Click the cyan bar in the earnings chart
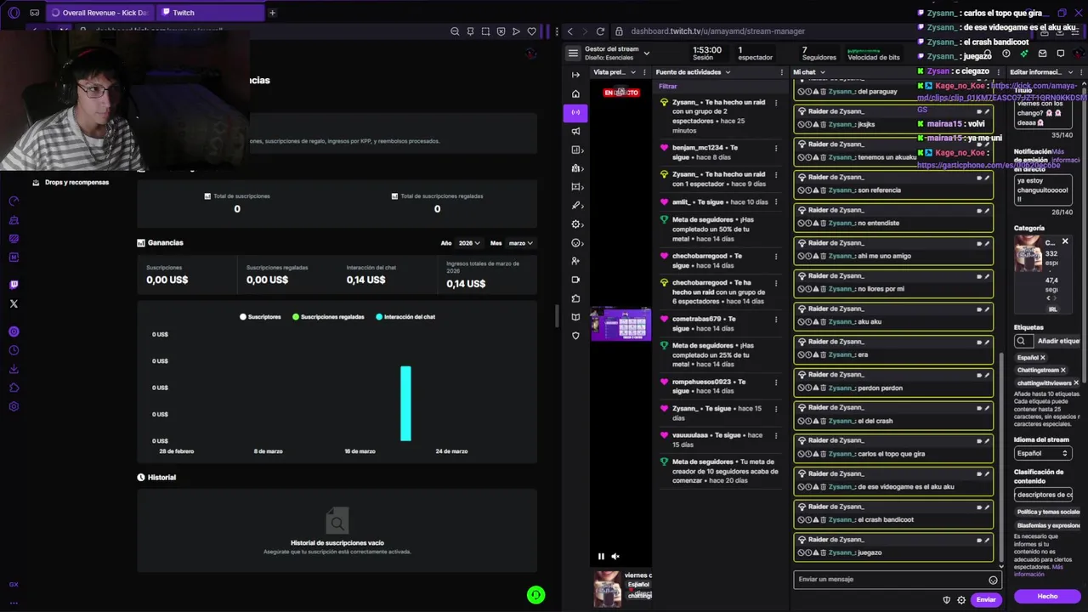The width and height of the screenshot is (1088, 612). coord(405,404)
